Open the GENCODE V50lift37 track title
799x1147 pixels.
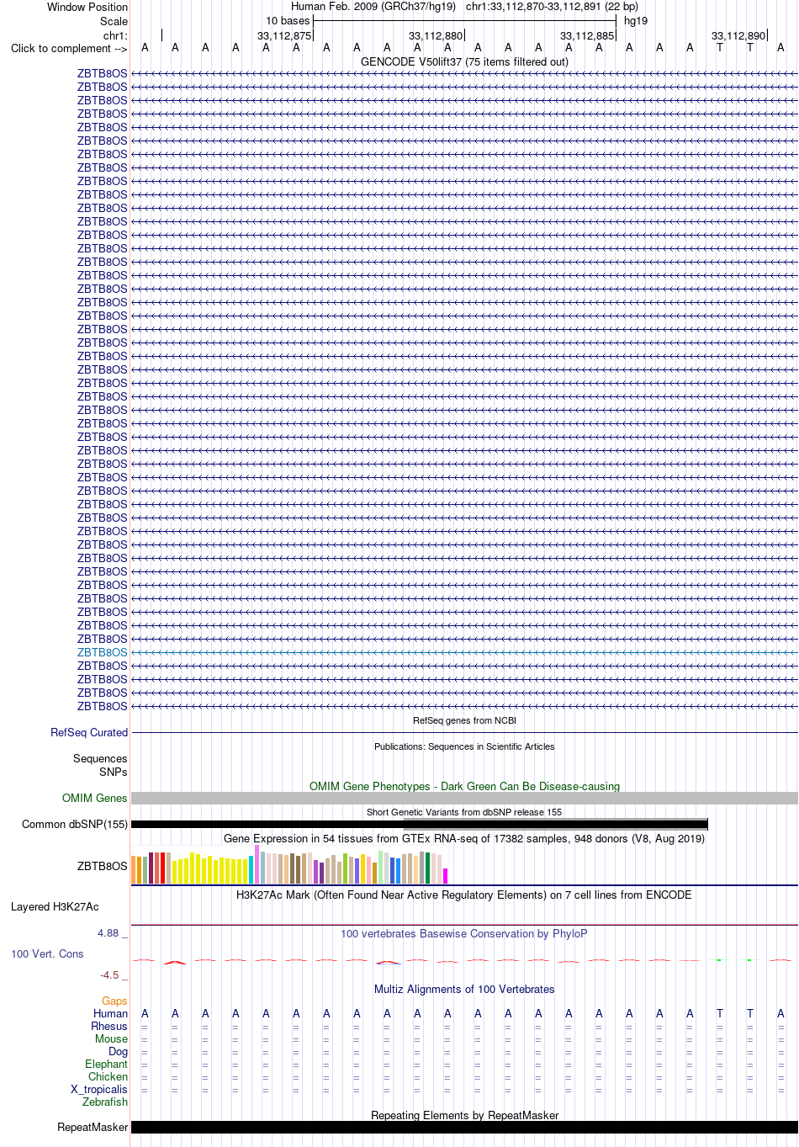[464, 61]
